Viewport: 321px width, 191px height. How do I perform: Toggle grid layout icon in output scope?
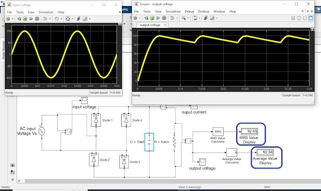pos(293,18)
